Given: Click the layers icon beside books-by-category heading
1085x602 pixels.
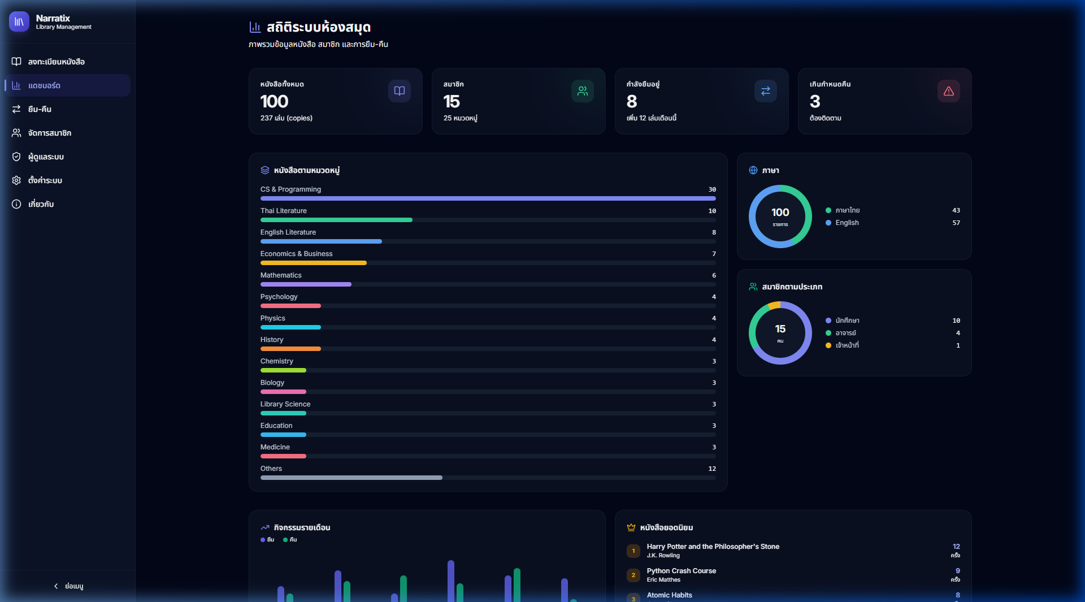Looking at the screenshot, I should 264,170.
